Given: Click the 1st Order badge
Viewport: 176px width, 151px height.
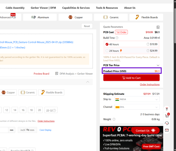Looking at the screenshot, I should point(121,32).
